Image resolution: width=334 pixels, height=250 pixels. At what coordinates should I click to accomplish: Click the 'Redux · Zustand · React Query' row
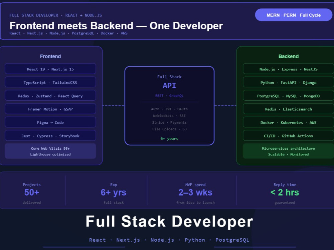click(50, 96)
